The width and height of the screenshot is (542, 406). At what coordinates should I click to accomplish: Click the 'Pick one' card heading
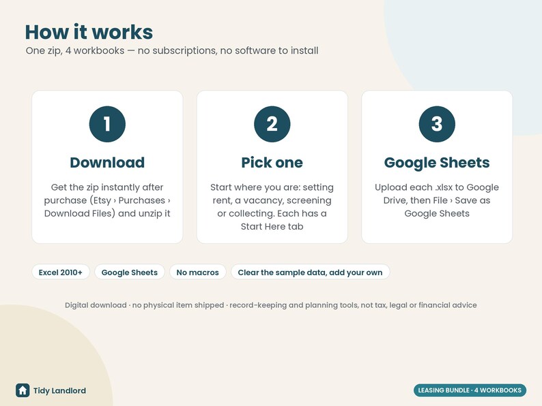(272, 163)
